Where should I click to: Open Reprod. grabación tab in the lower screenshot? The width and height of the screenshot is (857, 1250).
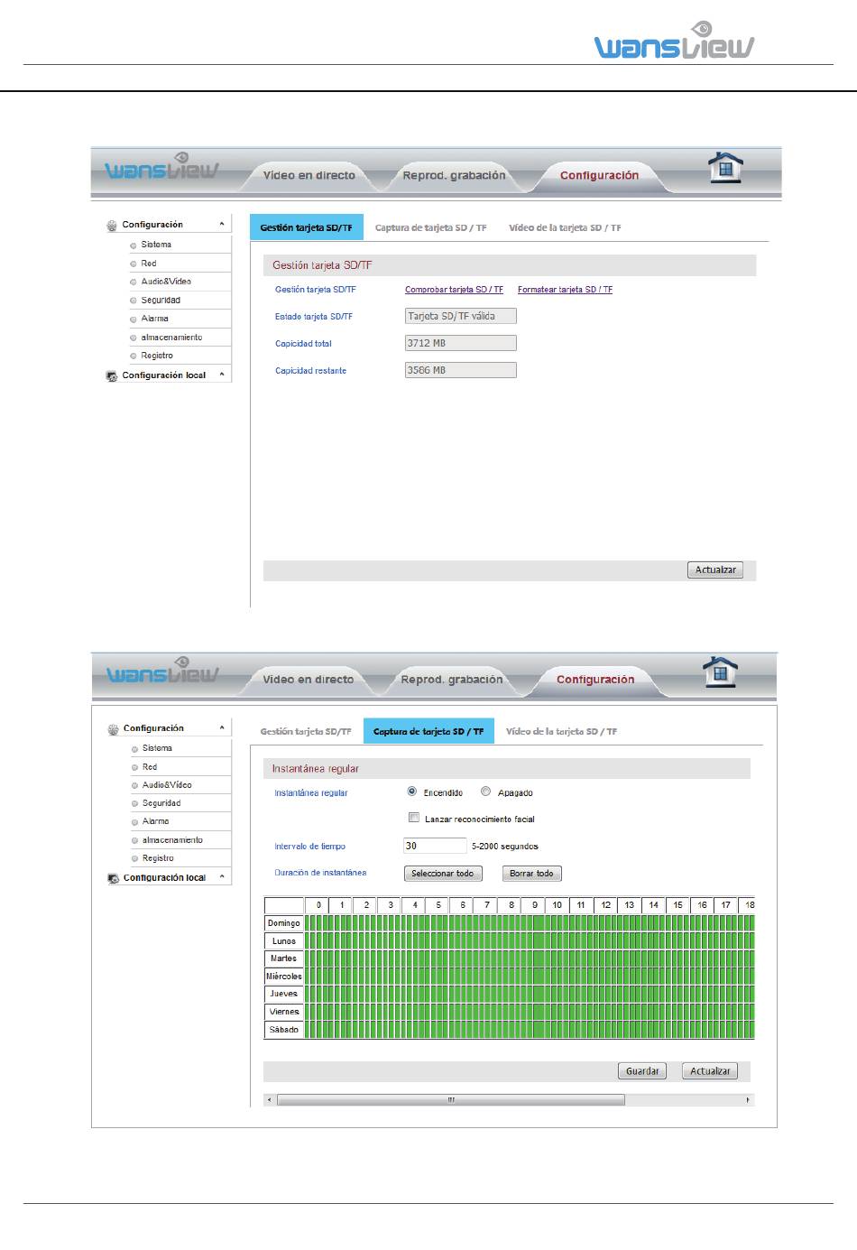pyautogui.click(x=452, y=680)
